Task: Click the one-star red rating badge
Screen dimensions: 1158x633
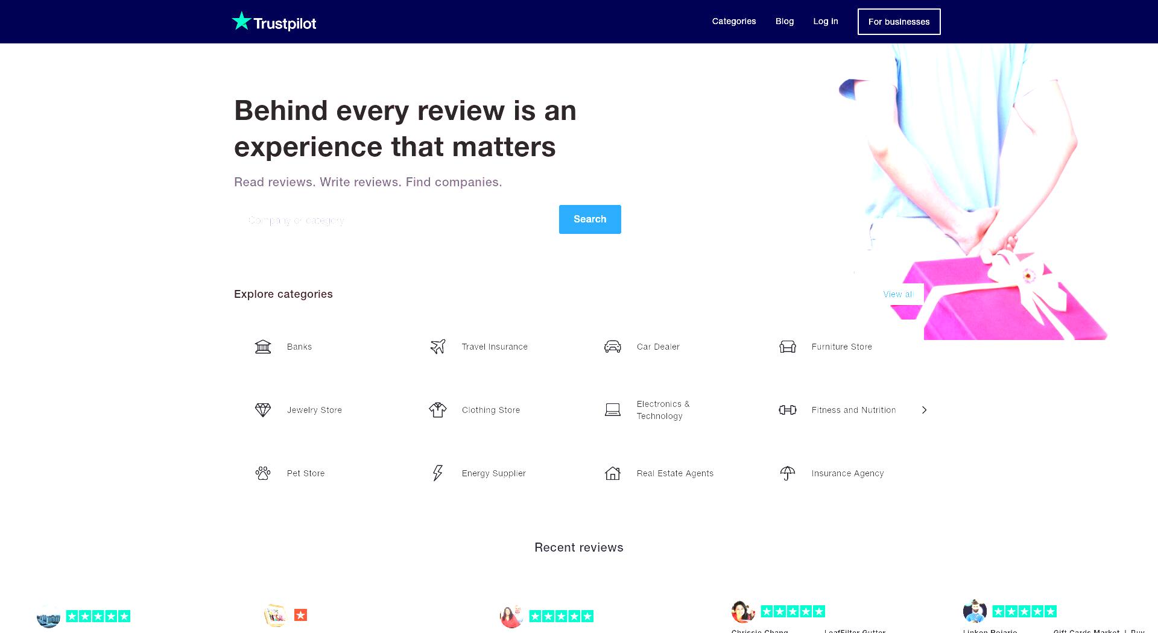Action: (x=300, y=615)
